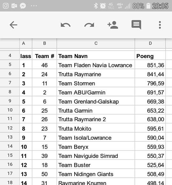Tap the Outlook notification icon
The image size is (172, 185).
[x=14, y=6]
